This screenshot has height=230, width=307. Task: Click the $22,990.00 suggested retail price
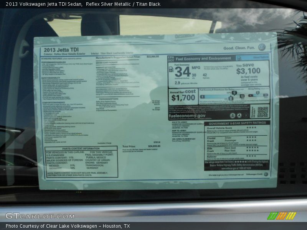pos(153,56)
